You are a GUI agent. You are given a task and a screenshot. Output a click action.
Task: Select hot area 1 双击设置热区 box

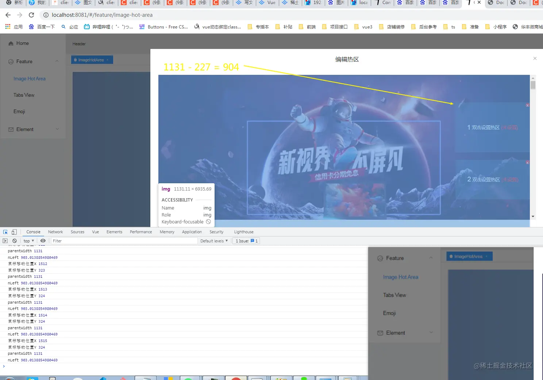(x=492, y=127)
